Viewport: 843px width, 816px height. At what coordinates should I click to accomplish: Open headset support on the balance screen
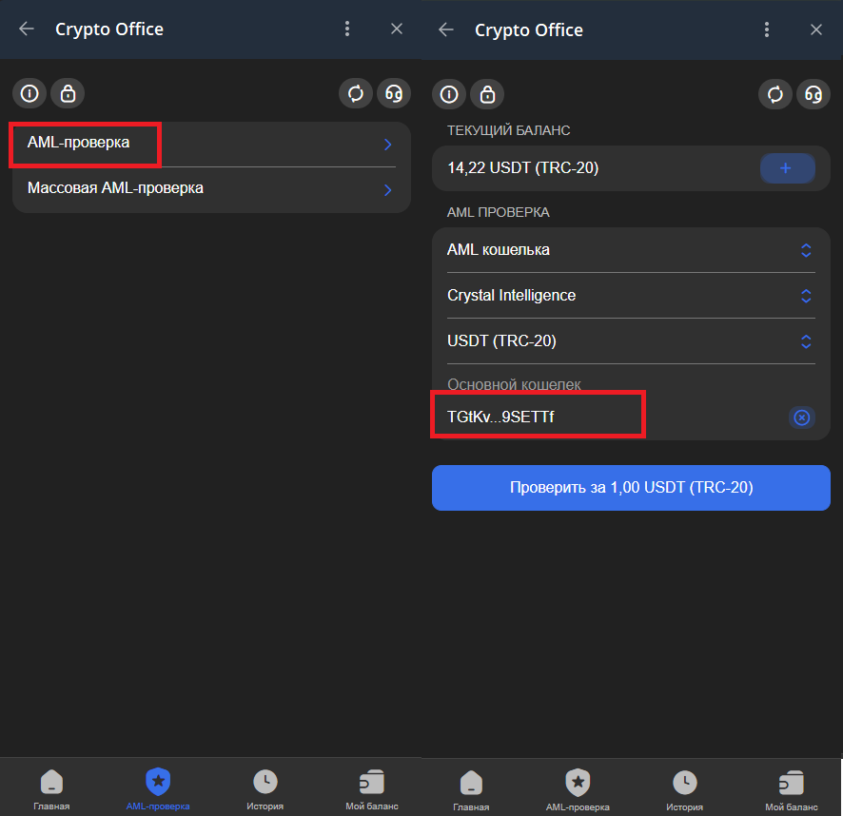[x=813, y=94]
